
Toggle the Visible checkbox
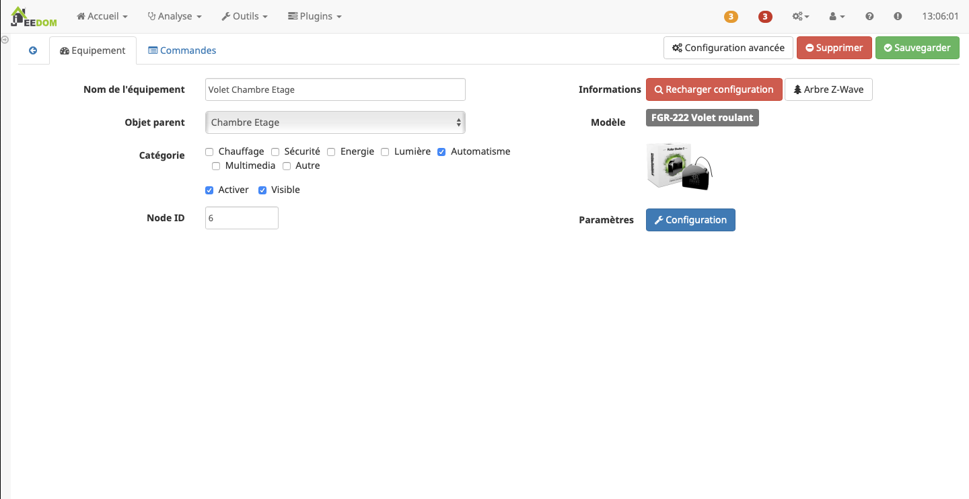point(262,190)
